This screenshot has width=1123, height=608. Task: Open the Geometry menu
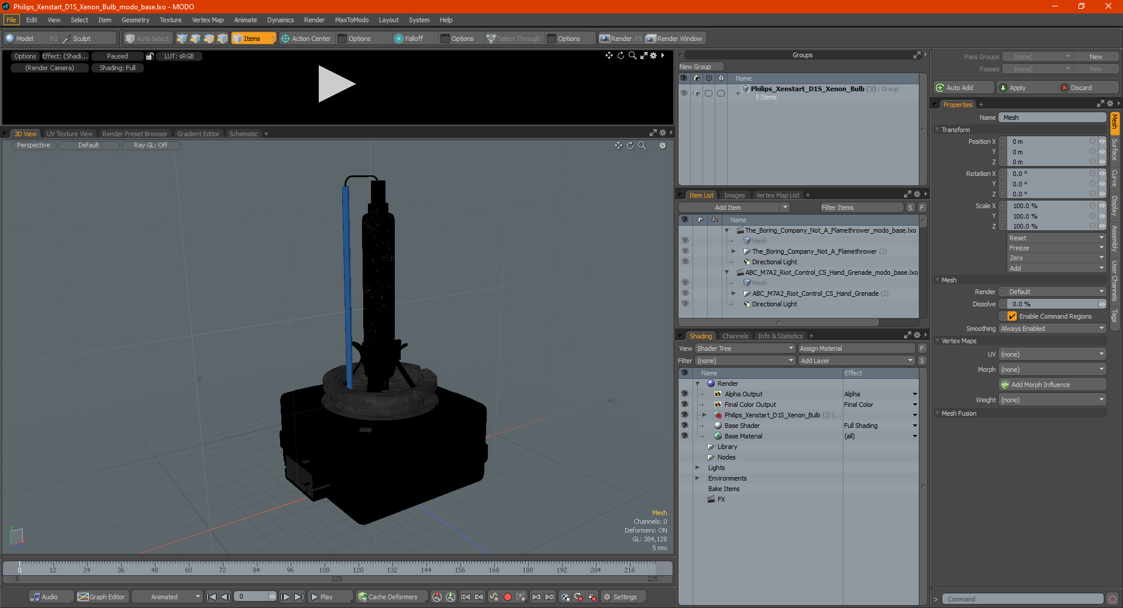click(x=135, y=20)
